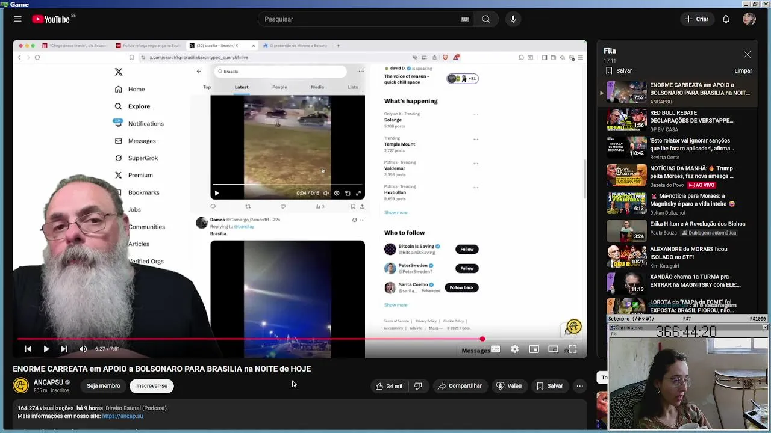Click Compartilhar to share the video
771x433 pixels.
coord(460,386)
